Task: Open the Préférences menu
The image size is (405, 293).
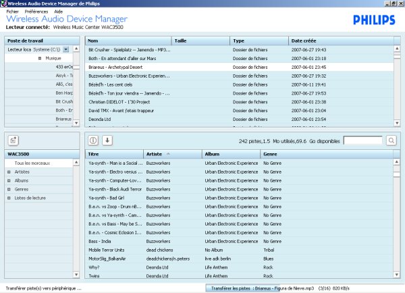Action: coord(36,12)
